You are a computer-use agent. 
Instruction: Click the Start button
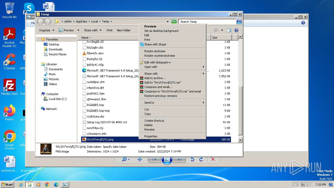(7, 184)
